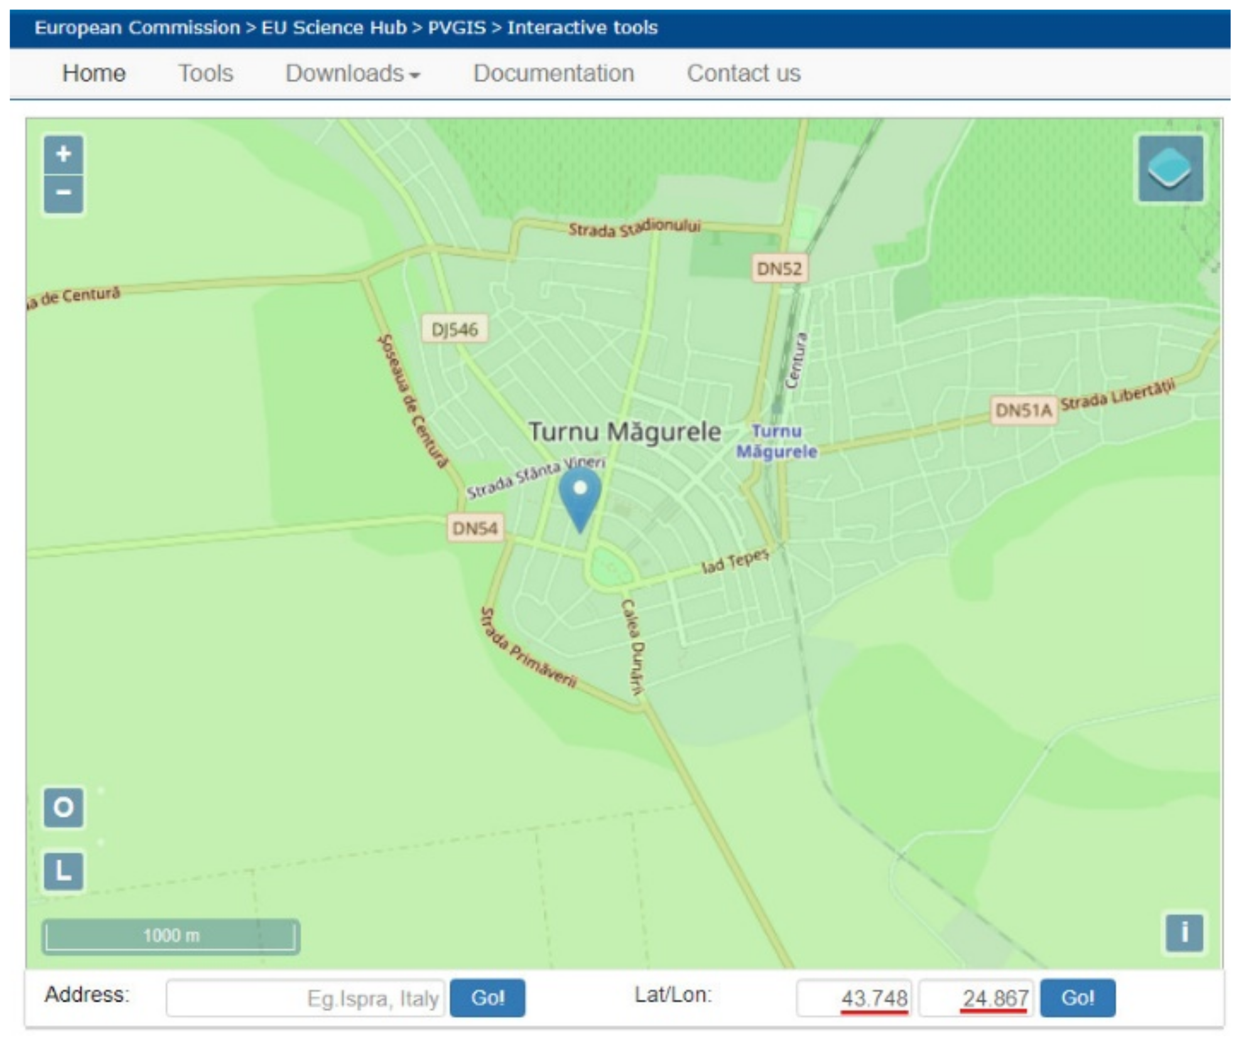The image size is (1236, 1041).
Task: Open the Documentation page
Action: [x=553, y=73]
